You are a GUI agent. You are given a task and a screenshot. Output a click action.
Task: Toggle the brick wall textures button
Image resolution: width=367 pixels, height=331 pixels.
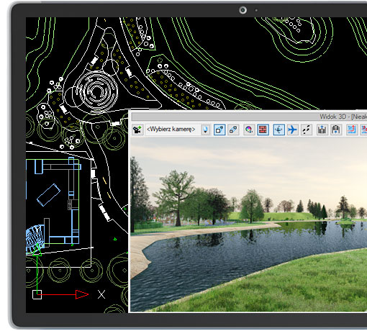(x=263, y=130)
